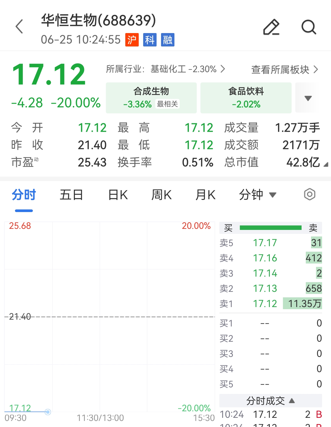The image size is (331, 427).
Task: Tap the 换手率 0.51% value
Action: tap(198, 162)
